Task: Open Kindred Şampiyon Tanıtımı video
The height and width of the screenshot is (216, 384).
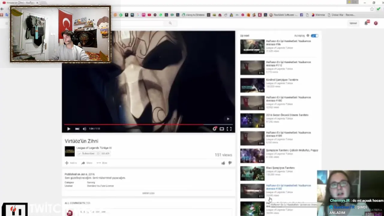Action: point(282,80)
